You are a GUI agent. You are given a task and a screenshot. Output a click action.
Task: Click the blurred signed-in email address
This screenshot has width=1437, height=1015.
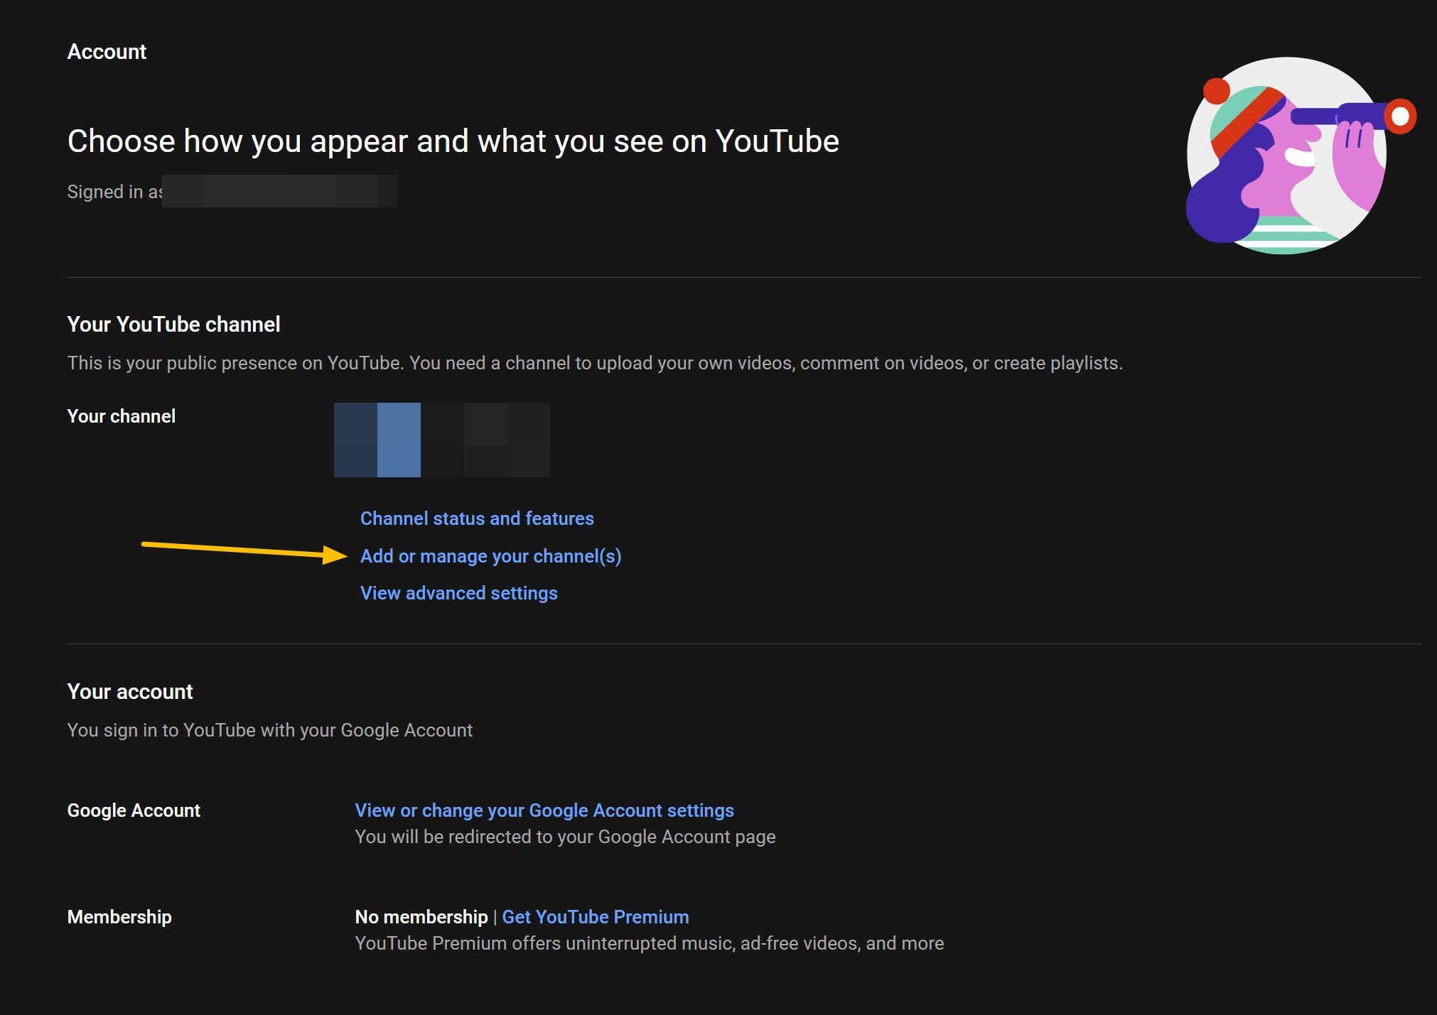point(279,192)
